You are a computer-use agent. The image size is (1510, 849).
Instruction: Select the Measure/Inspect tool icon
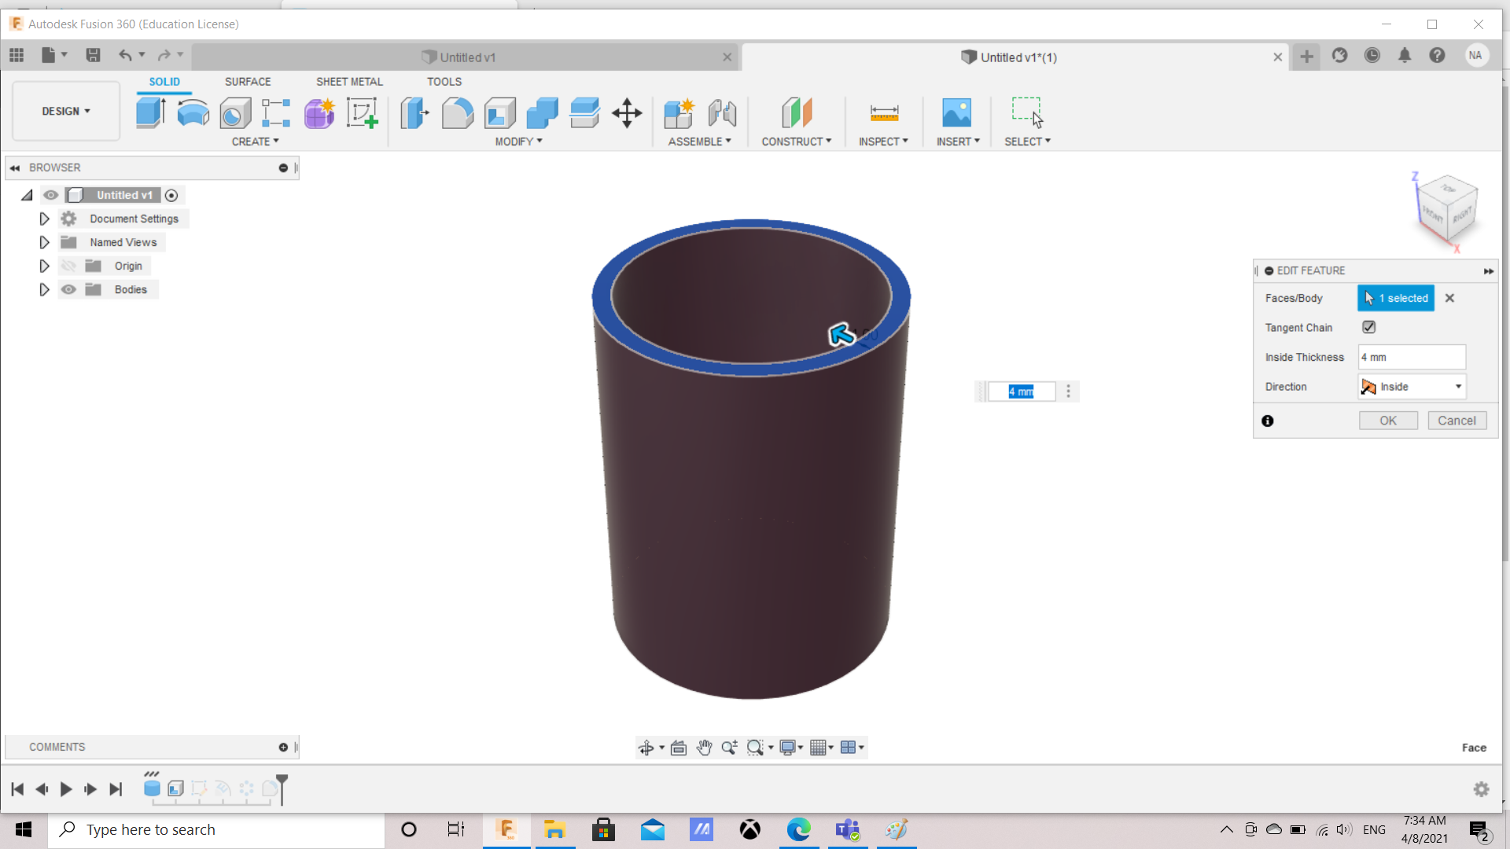tap(884, 113)
